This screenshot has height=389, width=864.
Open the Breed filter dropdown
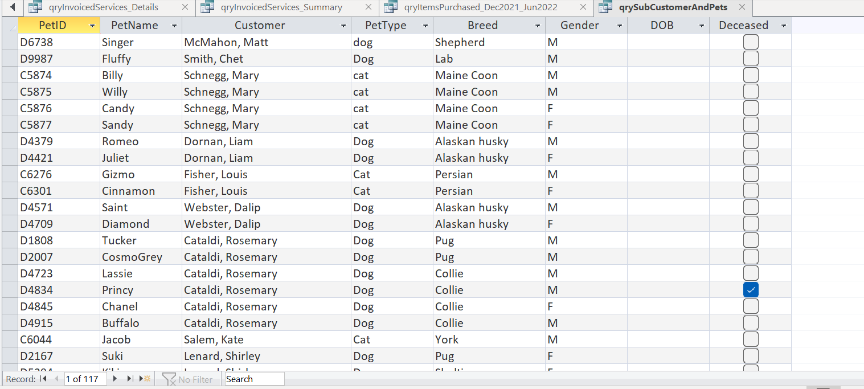537,25
